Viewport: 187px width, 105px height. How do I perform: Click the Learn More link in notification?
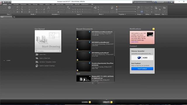[x=135, y=42]
